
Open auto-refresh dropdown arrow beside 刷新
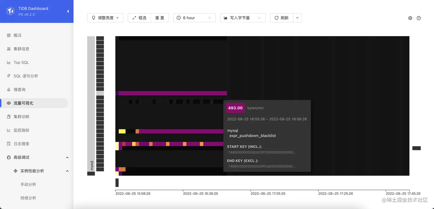coord(297,18)
